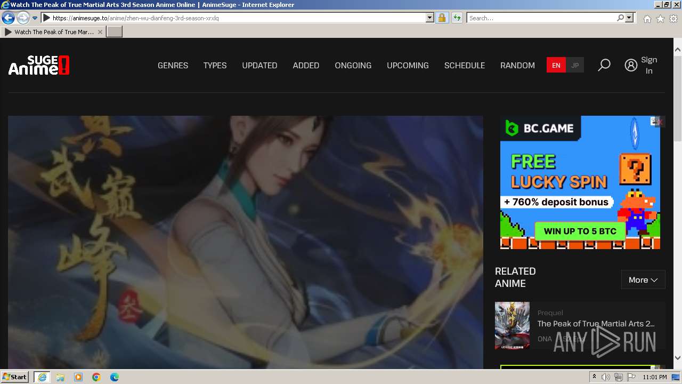Click the anime poster image
The height and width of the screenshot is (384, 682).
(x=246, y=242)
